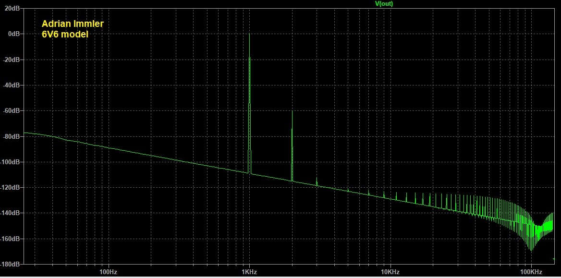Click the -160dB axis label
561x278 pixels.
pos(10,239)
